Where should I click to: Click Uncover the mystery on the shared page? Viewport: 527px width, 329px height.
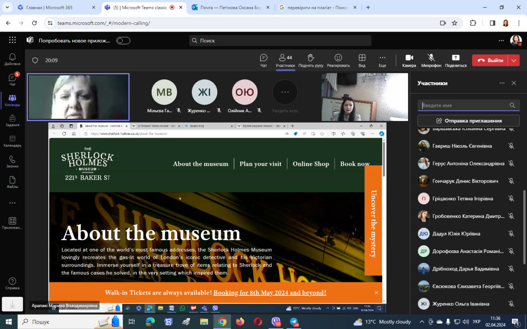tap(373, 221)
